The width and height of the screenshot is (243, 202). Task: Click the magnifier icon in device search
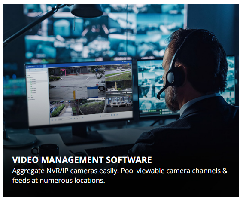pos(46,72)
